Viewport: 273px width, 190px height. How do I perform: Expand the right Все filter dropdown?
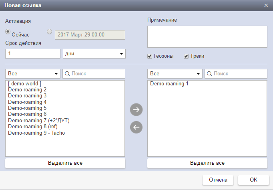pyautogui.click(x=175, y=74)
